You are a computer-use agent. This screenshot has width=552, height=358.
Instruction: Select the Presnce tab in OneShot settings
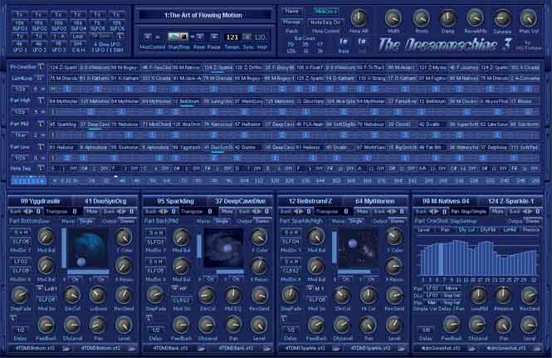pos(531,230)
